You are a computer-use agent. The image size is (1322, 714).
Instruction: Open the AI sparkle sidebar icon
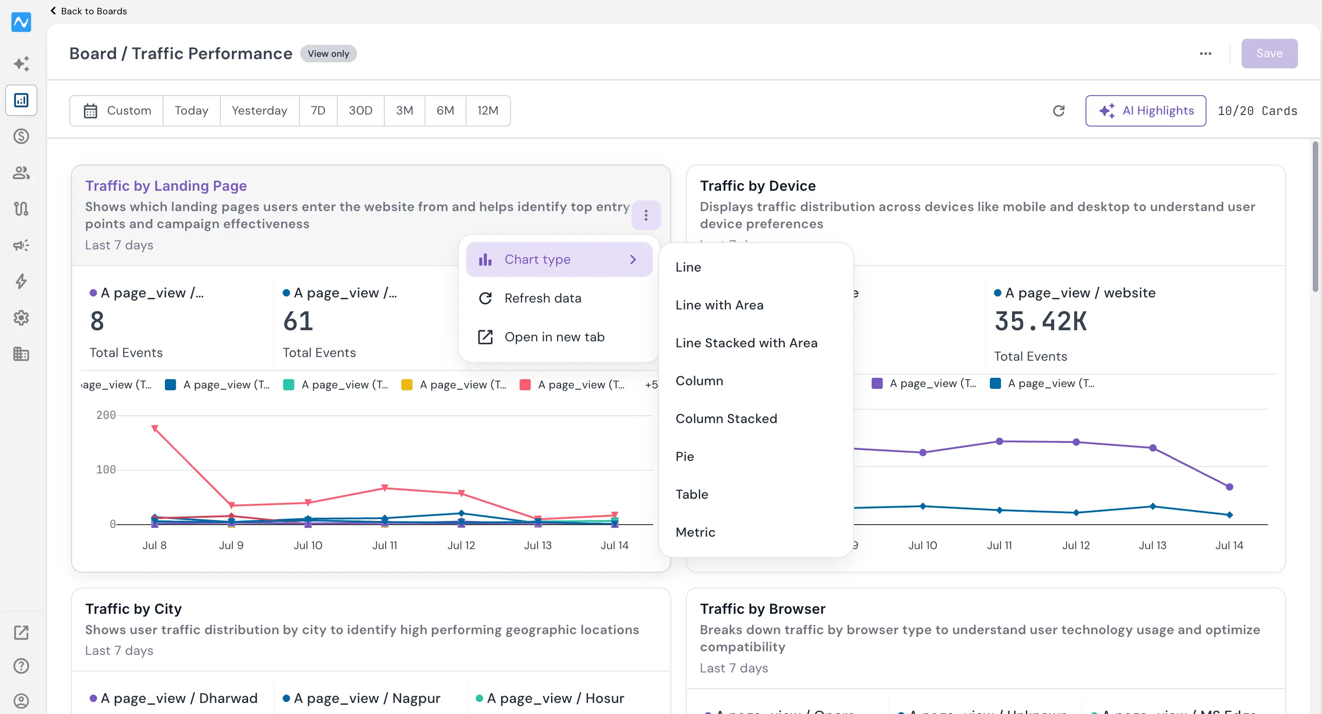[21, 64]
